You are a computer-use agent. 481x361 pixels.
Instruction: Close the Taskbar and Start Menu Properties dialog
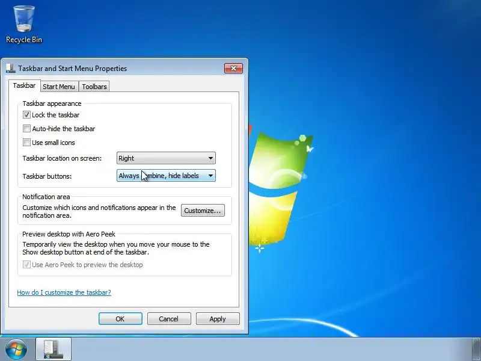233,68
